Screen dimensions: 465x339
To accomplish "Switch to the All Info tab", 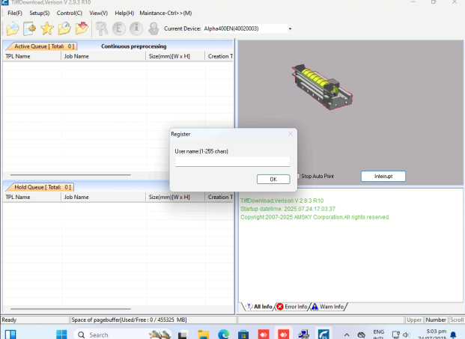I will coord(259,307).
